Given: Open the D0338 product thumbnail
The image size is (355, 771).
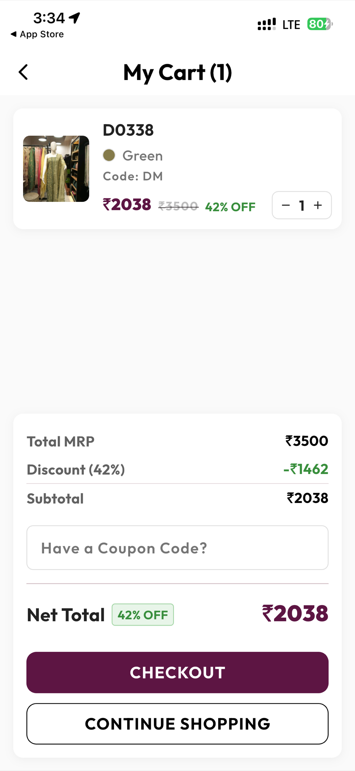Looking at the screenshot, I should pyautogui.click(x=56, y=169).
